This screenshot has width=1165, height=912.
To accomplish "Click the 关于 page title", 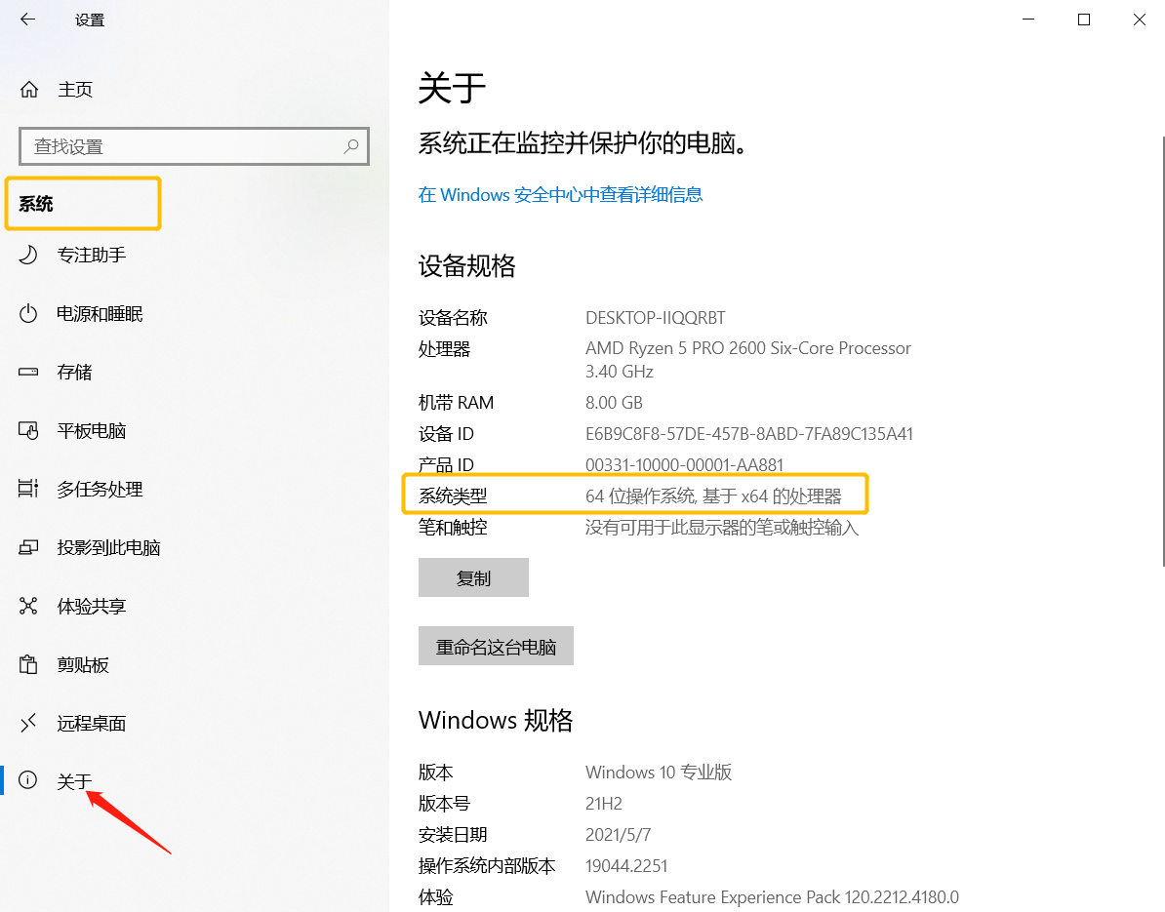I will [x=452, y=89].
